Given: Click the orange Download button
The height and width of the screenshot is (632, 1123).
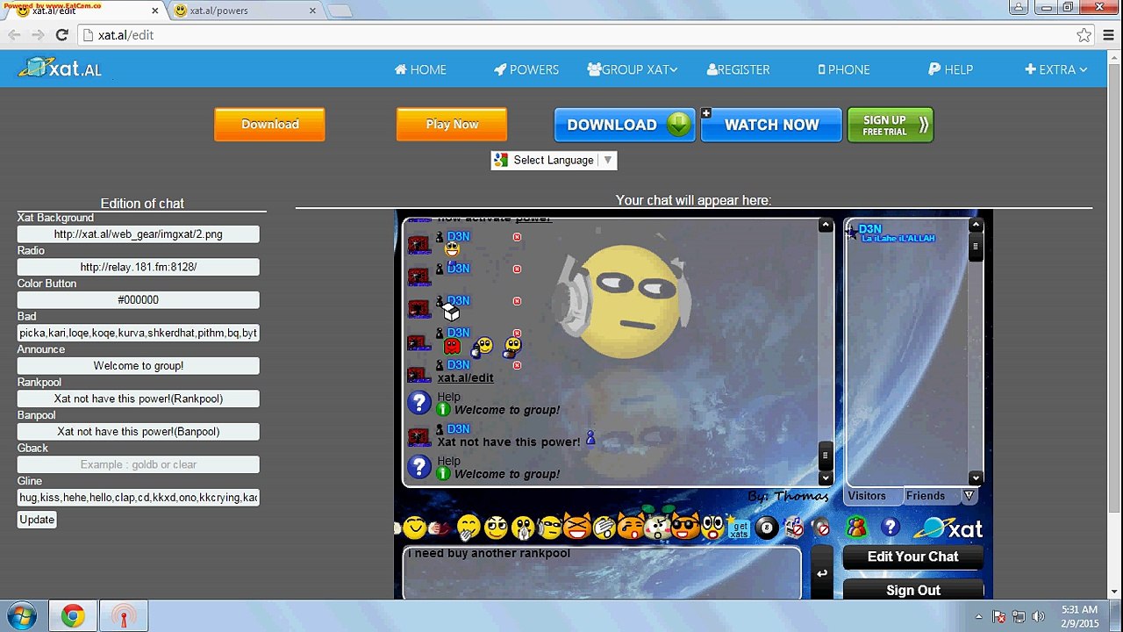Looking at the screenshot, I should 269,125.
